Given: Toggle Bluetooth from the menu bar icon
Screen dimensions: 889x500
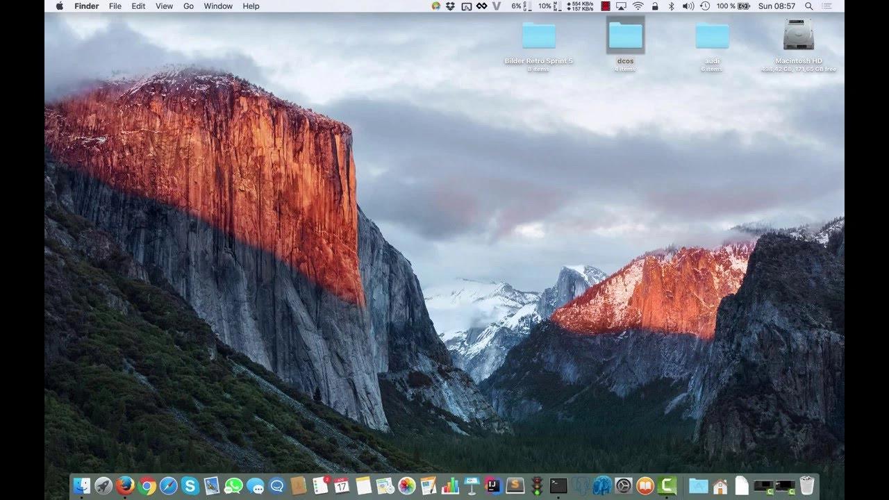Looking at the screenshot, I should (671, 6).
